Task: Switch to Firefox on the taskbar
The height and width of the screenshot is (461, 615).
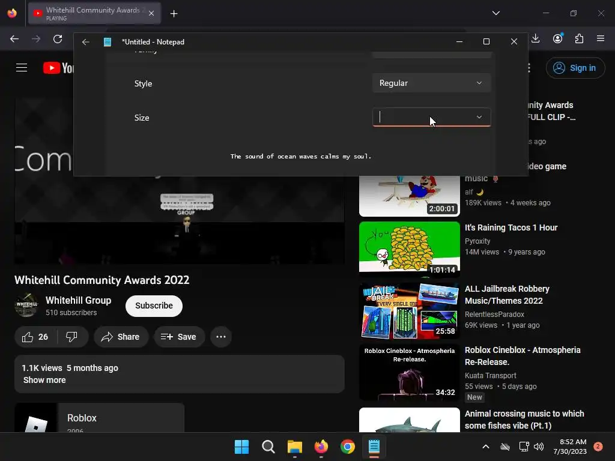Action: [321, 447]
